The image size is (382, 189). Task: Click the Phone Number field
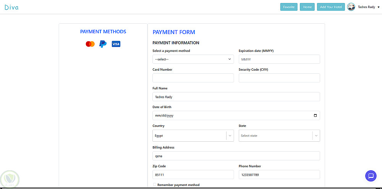pos(279,174)
